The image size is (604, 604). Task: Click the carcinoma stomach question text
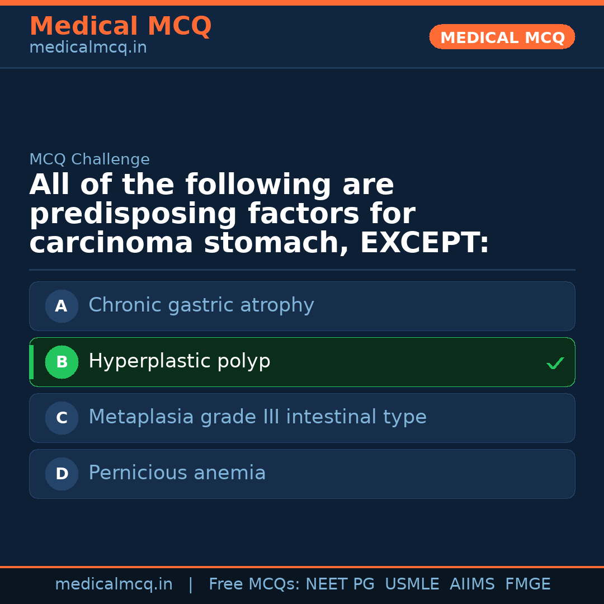pyautogui.click(x=259, y=215)
